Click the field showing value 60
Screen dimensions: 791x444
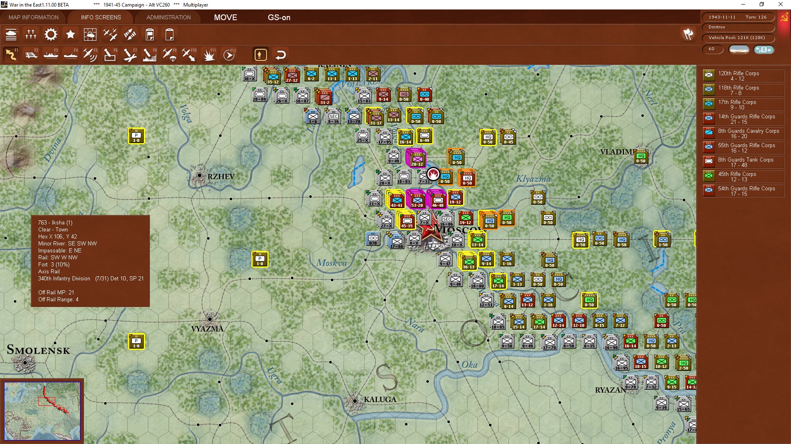[x=713, y=49]
